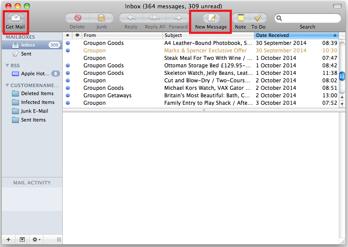Screen dimensions: 348x247
Task: Click the Reply arrow icon
Action: [131, 18]
